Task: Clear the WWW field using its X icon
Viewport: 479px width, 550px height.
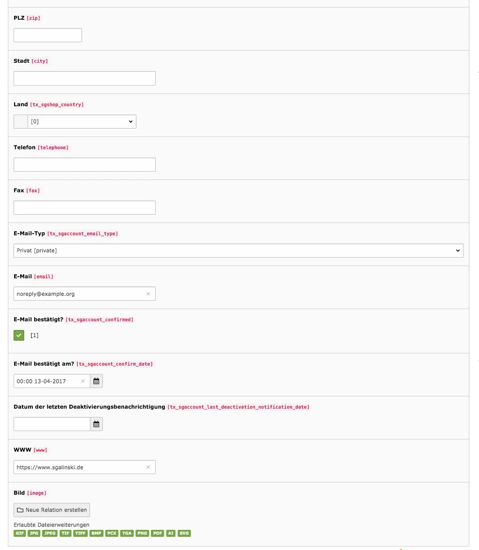Action: [148, 467]
